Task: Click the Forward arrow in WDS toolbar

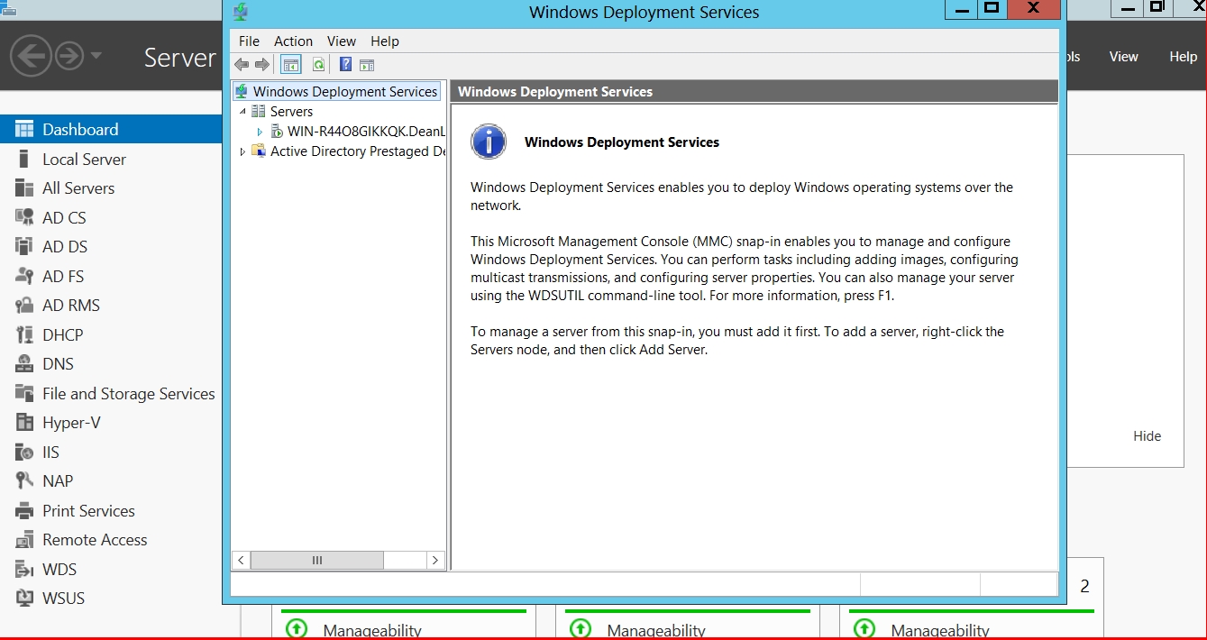Action: [262, 64]
